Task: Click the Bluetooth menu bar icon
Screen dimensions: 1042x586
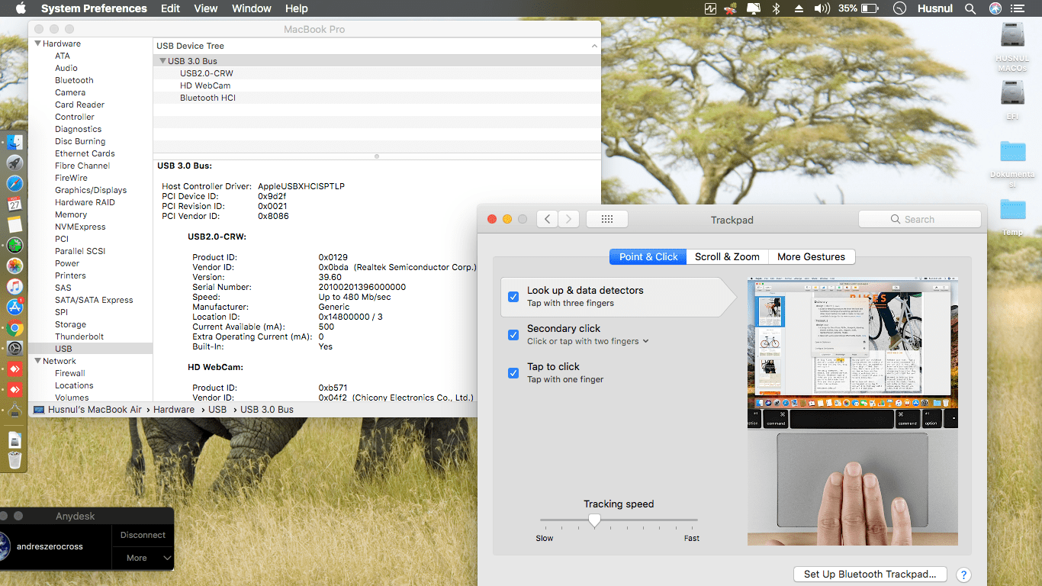Action: (x=777, y=8)
